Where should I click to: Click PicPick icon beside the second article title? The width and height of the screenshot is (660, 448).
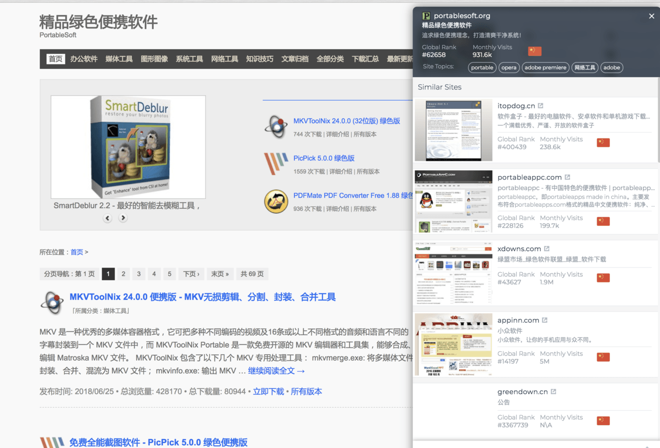[x=52, y=443]
